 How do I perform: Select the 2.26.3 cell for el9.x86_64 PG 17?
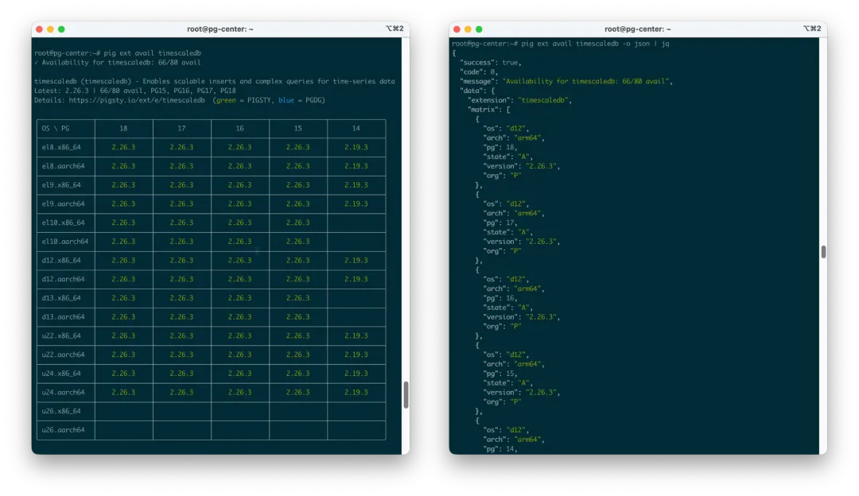coord(181,184)
